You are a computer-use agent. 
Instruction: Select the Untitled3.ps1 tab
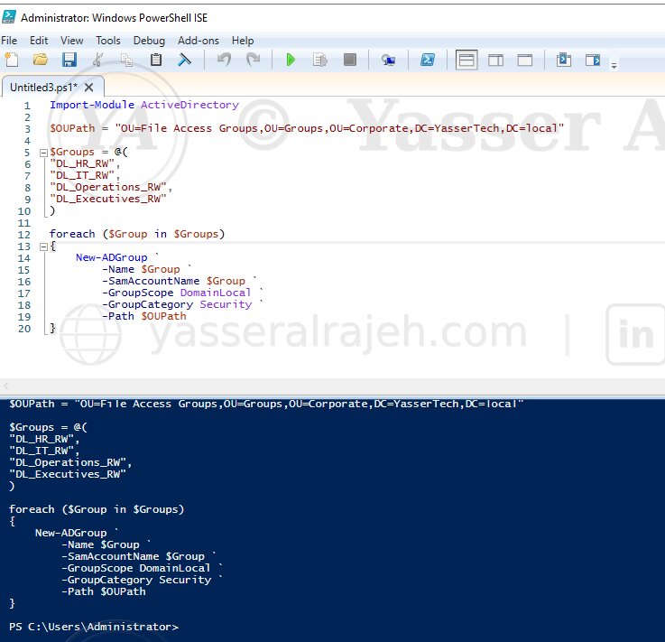click(43, 87)
